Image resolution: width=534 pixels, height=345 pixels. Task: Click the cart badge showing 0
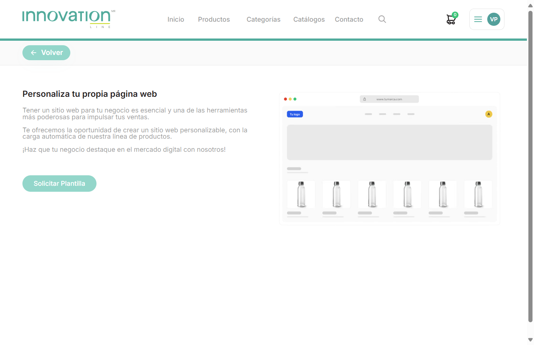point(455,15)
